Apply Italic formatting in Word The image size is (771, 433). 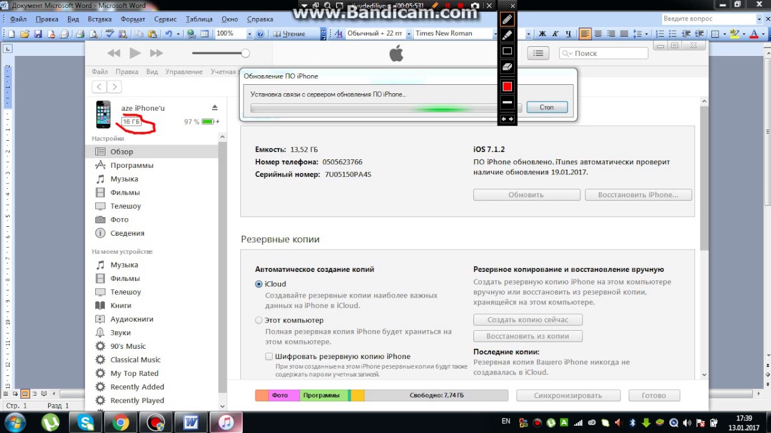tap(555, 34)
